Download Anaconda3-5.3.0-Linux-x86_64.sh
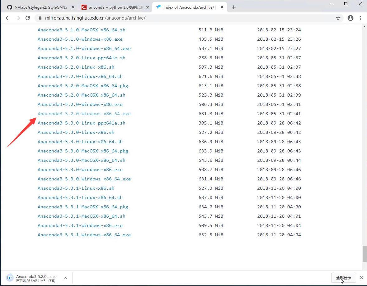Image resolution: width=367 pixels, height=286 pixels. (x=80, y=142)
